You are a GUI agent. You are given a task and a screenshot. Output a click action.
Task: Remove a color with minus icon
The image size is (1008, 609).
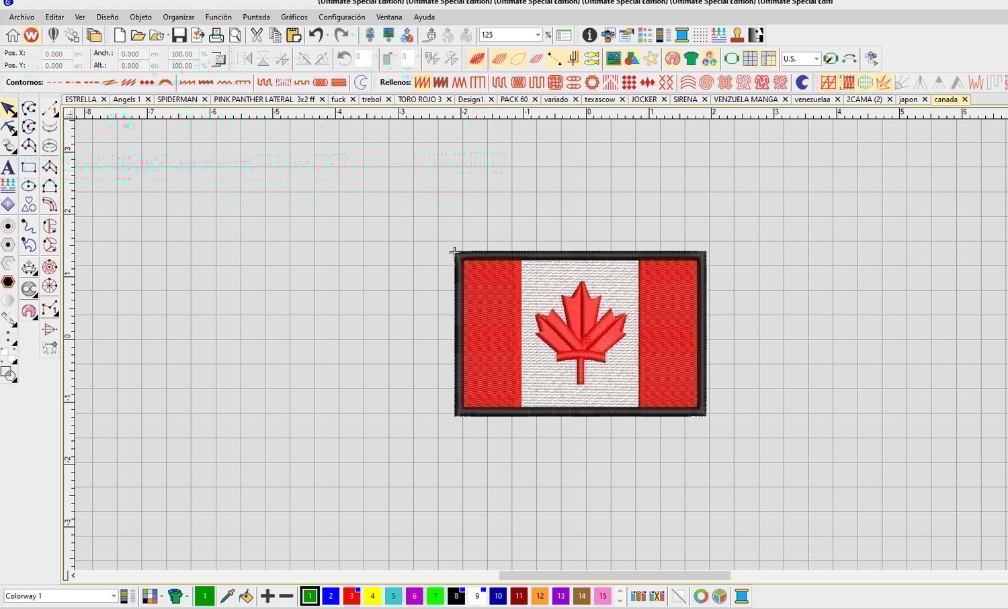pyautogui.click(x=286, y=596)
